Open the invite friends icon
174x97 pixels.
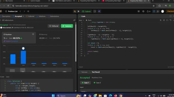tap(158, 11)
